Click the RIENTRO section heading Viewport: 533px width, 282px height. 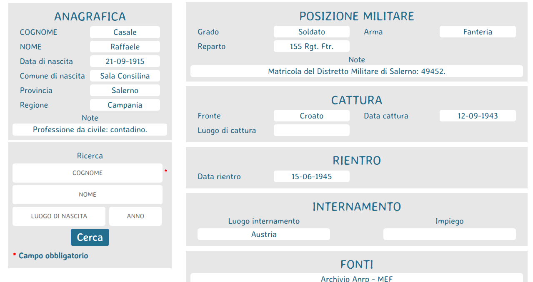pyautogui.click(x=357, y=160)
